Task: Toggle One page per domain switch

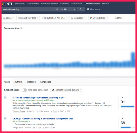Action: (x=24, y=90)
